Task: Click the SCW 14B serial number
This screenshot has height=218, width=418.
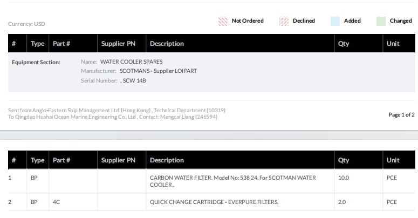Action: pos(134,80)
